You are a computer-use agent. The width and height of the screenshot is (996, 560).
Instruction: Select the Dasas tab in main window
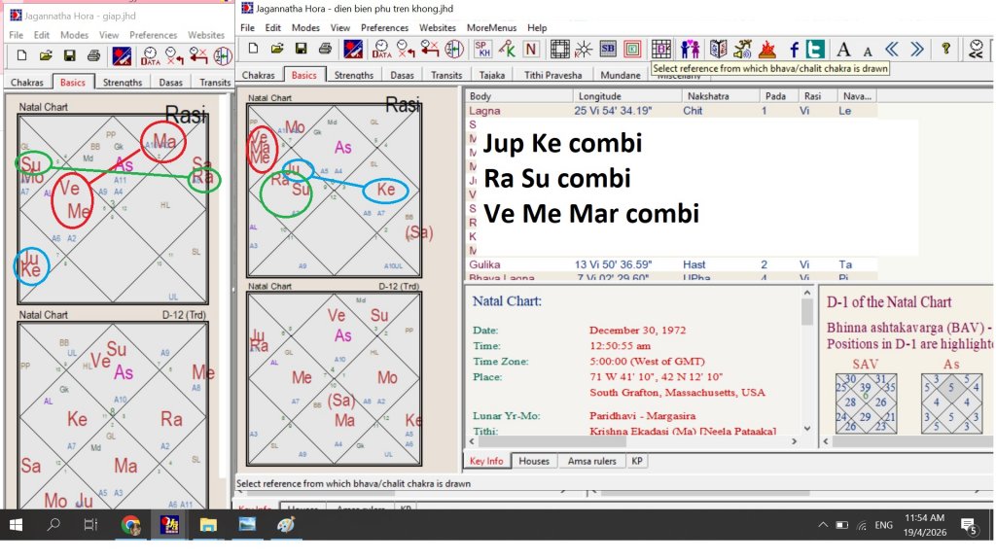coord(402,75)
